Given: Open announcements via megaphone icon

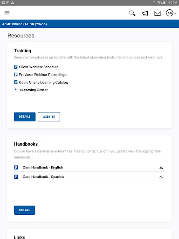Looking at the screenshot, I should pos(145,14).
